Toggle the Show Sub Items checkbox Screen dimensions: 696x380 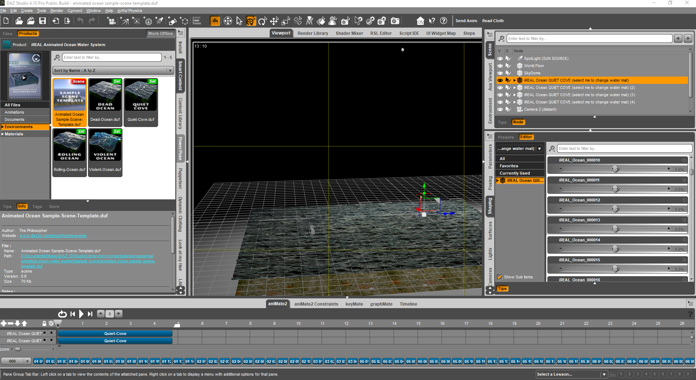[500, 277]
